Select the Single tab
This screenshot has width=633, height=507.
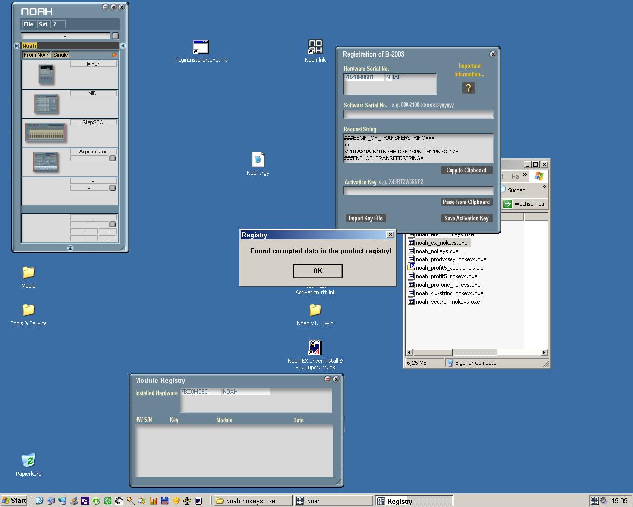61,55
